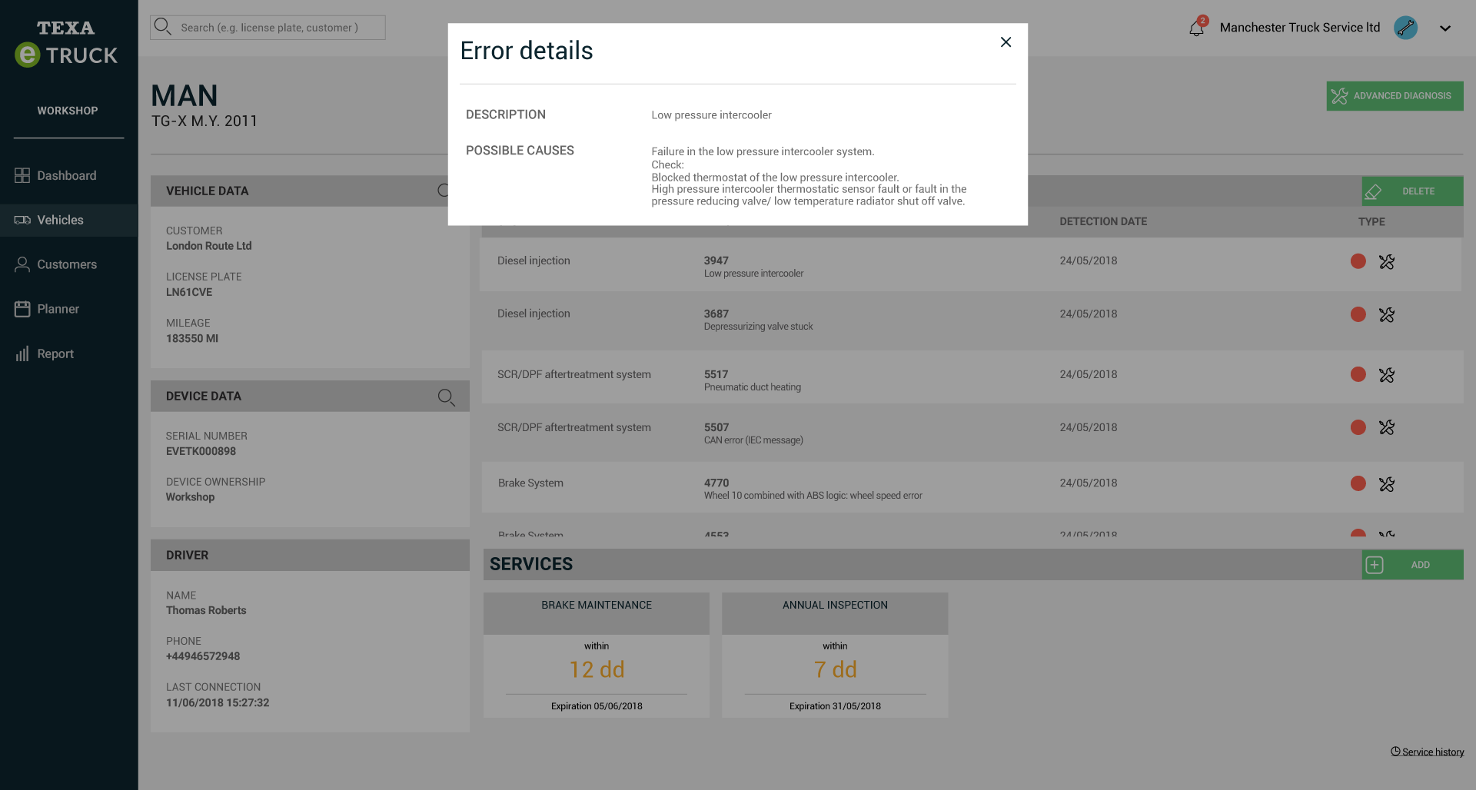Click the Vehicles truck icon
Screen dimensions: 1476x790
22,220
